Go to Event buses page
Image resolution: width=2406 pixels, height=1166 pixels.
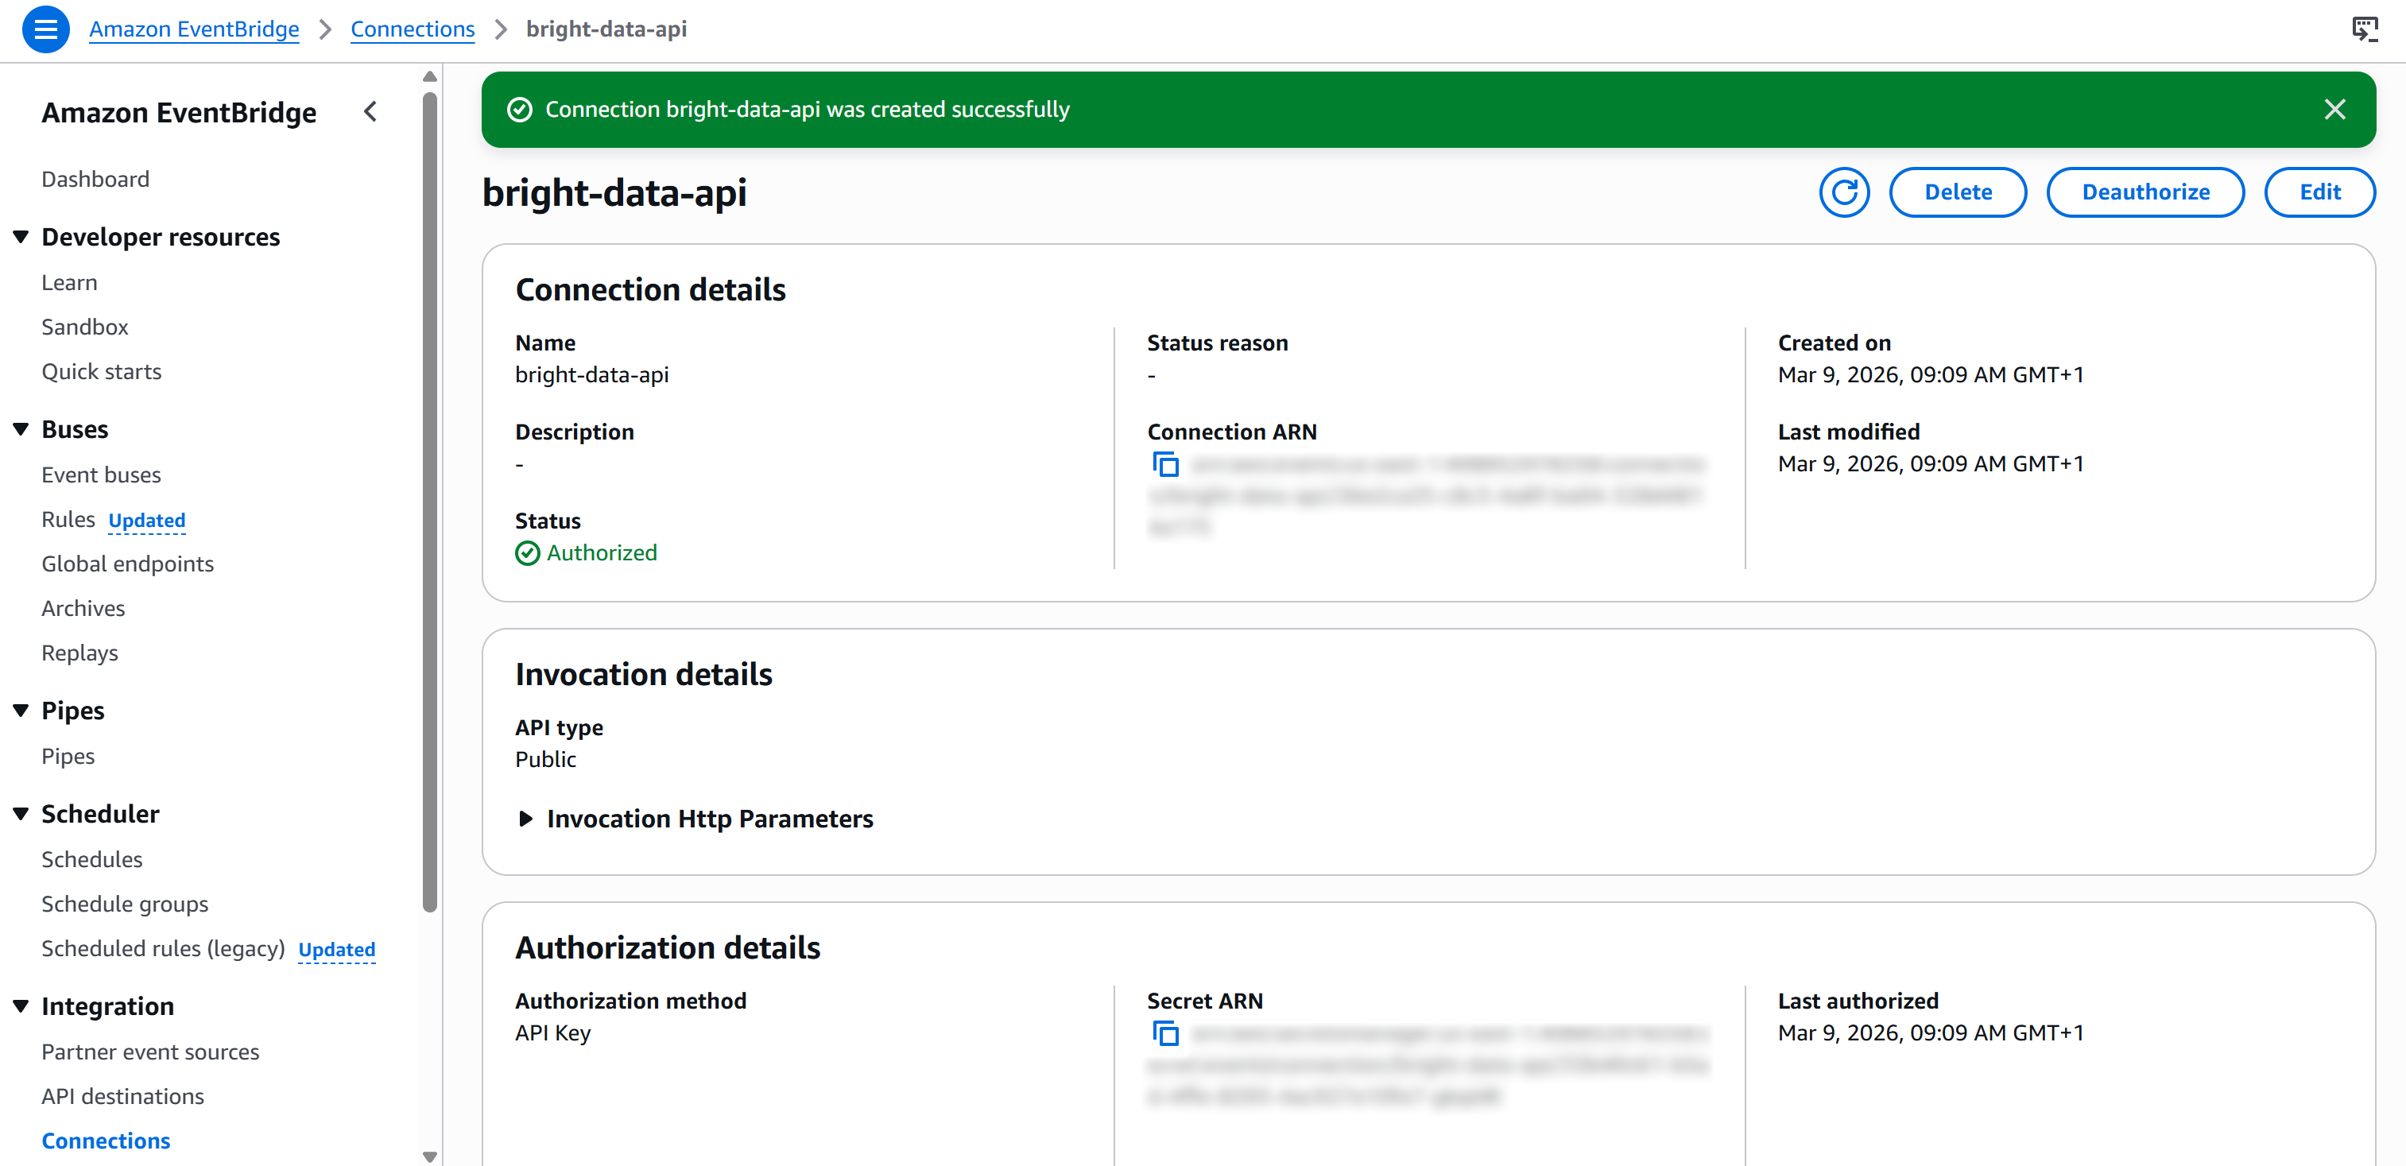tap(101, 475)
